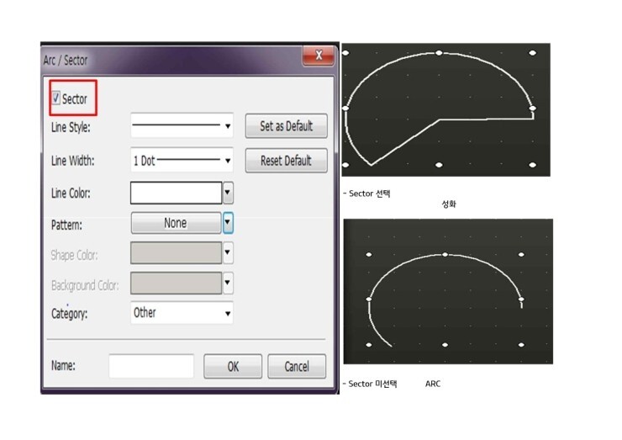The image size is (622, 440).
Task: Click the 'Sector 선택' caption text
Action: point(370,193)
